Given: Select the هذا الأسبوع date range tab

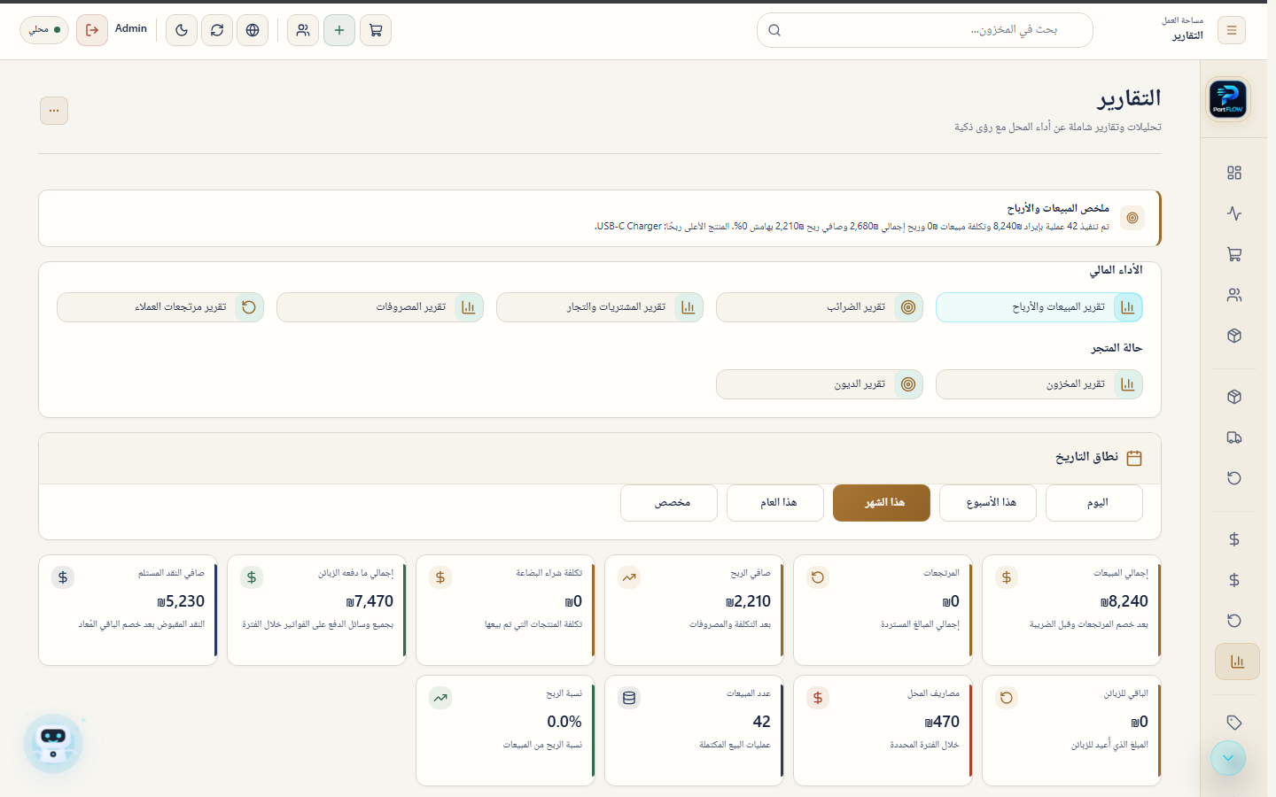Looking at the screenshot, I should click(988, 503).
